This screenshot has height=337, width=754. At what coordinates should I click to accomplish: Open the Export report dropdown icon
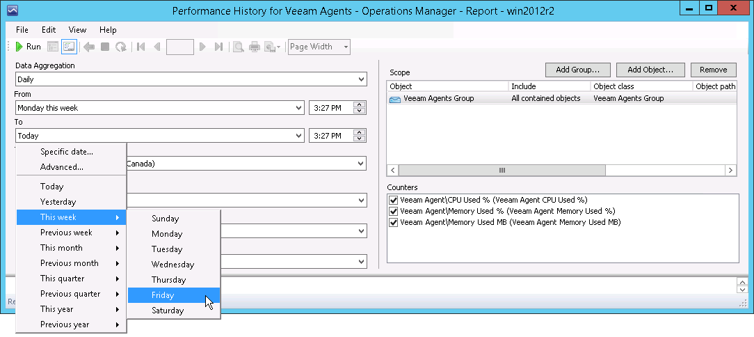(272, 47)
